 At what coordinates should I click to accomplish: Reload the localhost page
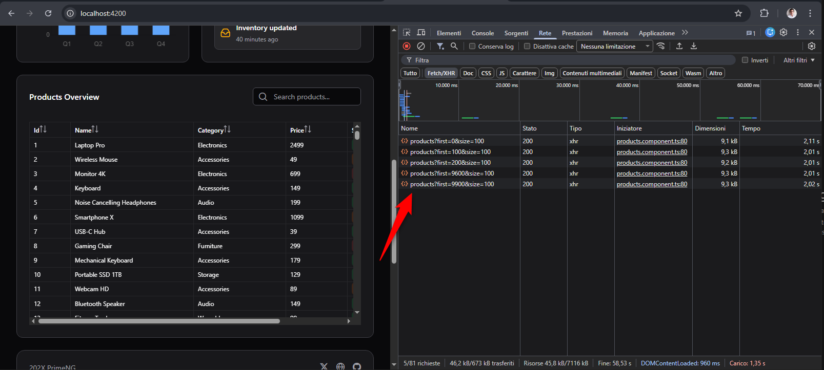[48, 13]
